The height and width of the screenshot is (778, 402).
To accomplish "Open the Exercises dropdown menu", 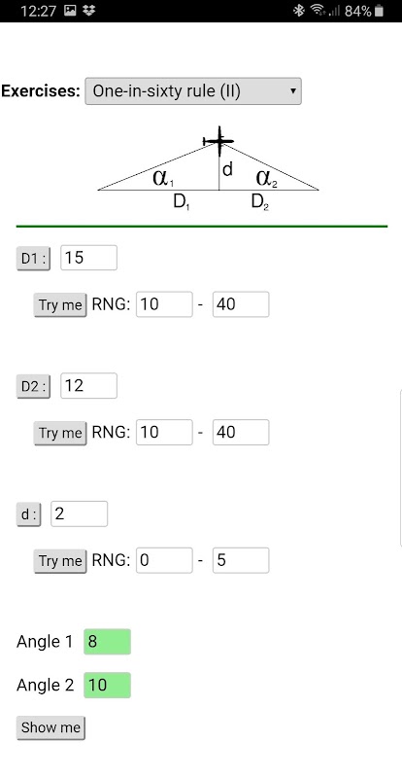I will tap(193, 91).
